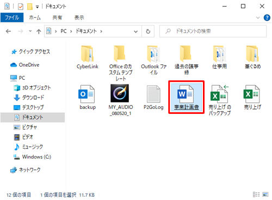This screenshot has height=200, width=272.
Task: Switch to the ホーム ribbon tab
Action: (x=35, y=17)
